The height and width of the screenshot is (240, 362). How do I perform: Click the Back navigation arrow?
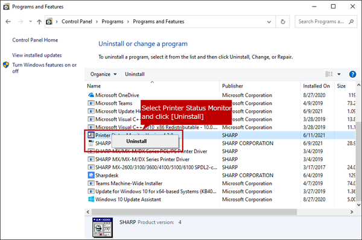(8, 22)
